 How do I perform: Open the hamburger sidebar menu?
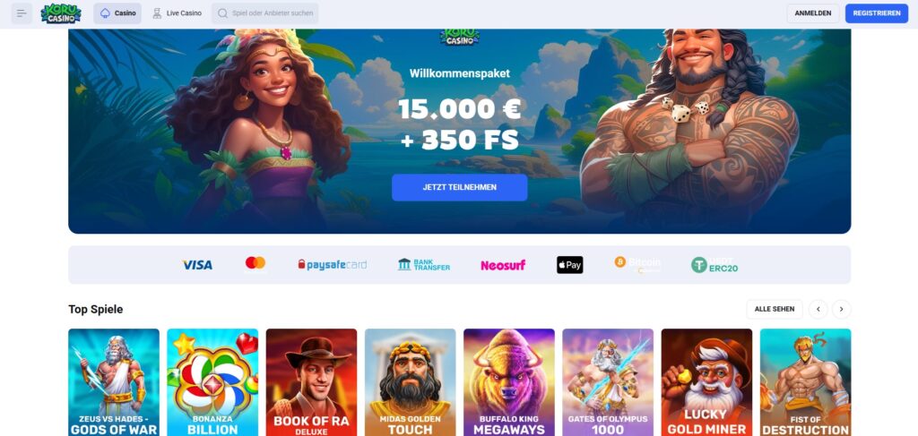(22, 13)
